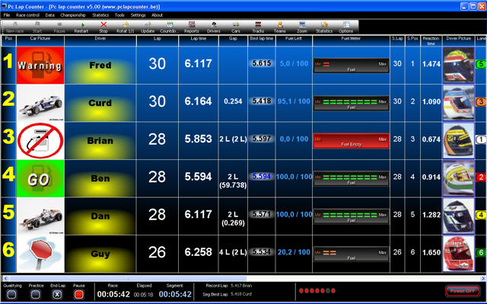Screen dimensions: 487x304
Task: Open the Statistics toolbar icon
Action: pyautogui.click(x=324, y=27)
